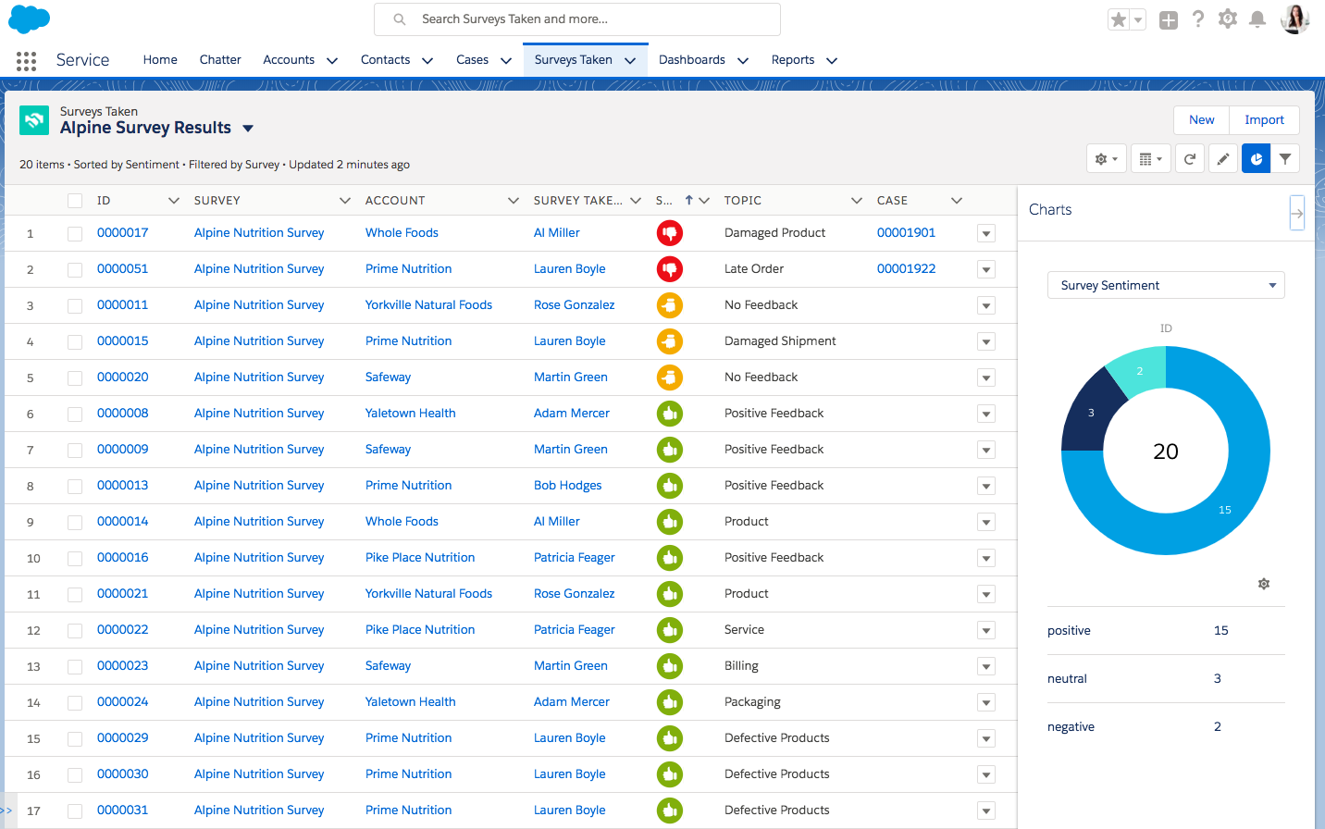1325x829 pixels.
Task: Open the Dashboards tab
Action: click(692, 60)
